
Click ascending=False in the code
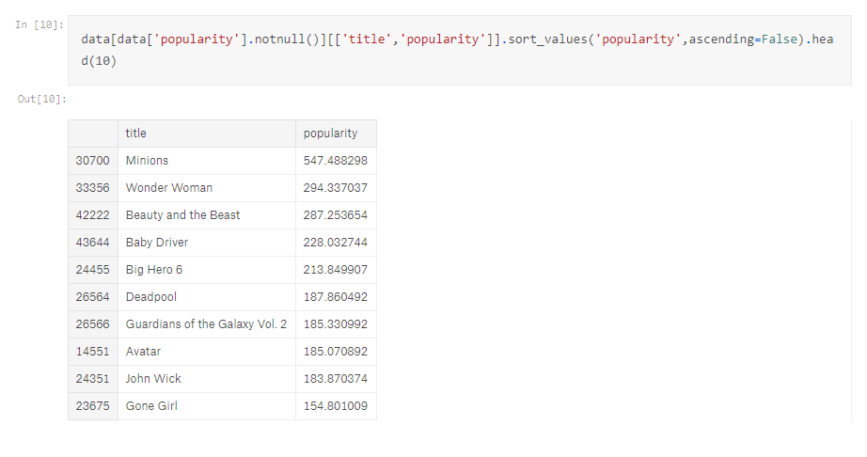coord(743,39)
